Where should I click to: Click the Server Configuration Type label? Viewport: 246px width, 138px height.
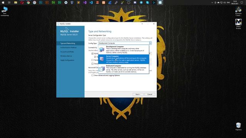(97, 35)
